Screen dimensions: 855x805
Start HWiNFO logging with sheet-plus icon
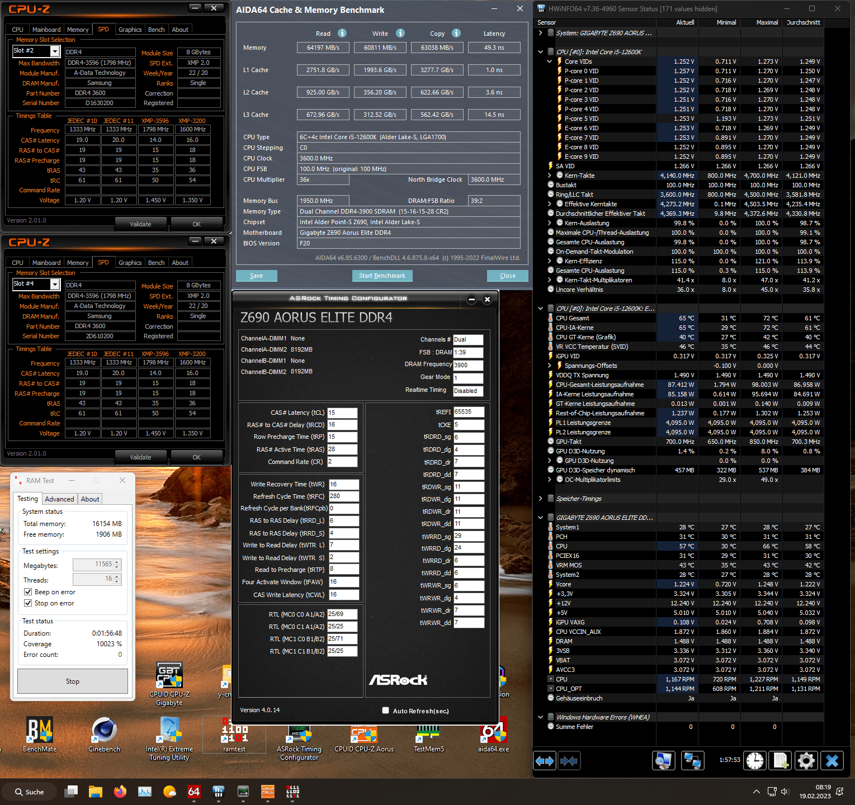[x=781, y=761]
